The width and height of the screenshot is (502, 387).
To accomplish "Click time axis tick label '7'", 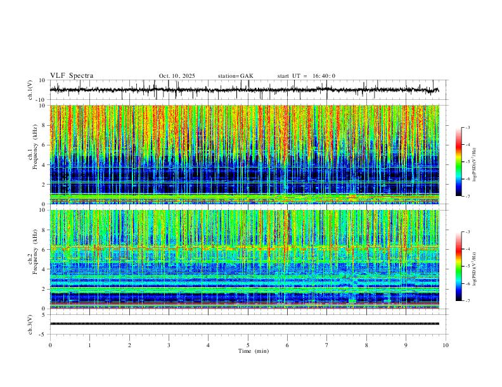I will (x=327, y=345).
